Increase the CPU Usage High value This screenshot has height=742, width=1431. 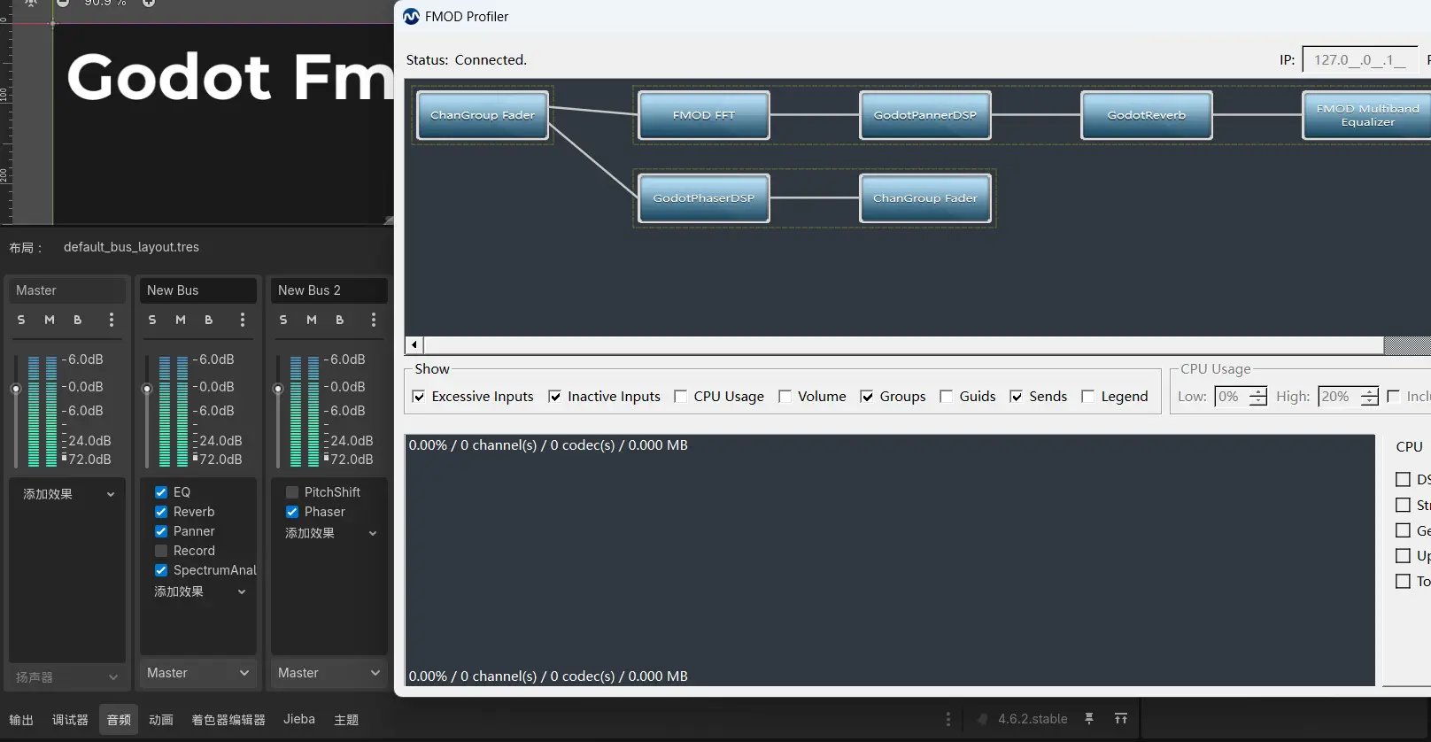pyautogui.click(x=1369, y=392)
